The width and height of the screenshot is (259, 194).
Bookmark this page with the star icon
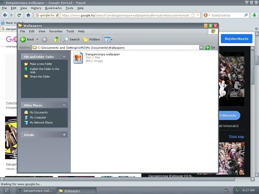(x=193, y=15)
